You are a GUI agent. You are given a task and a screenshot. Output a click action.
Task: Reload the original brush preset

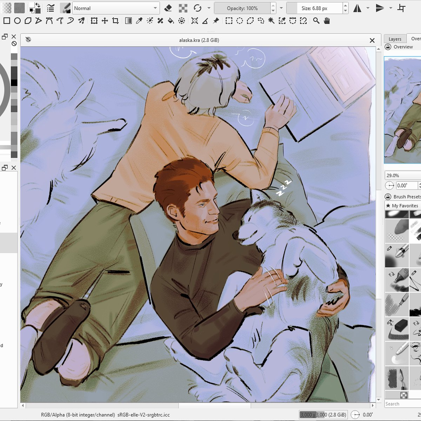click(x=198, y=8)
